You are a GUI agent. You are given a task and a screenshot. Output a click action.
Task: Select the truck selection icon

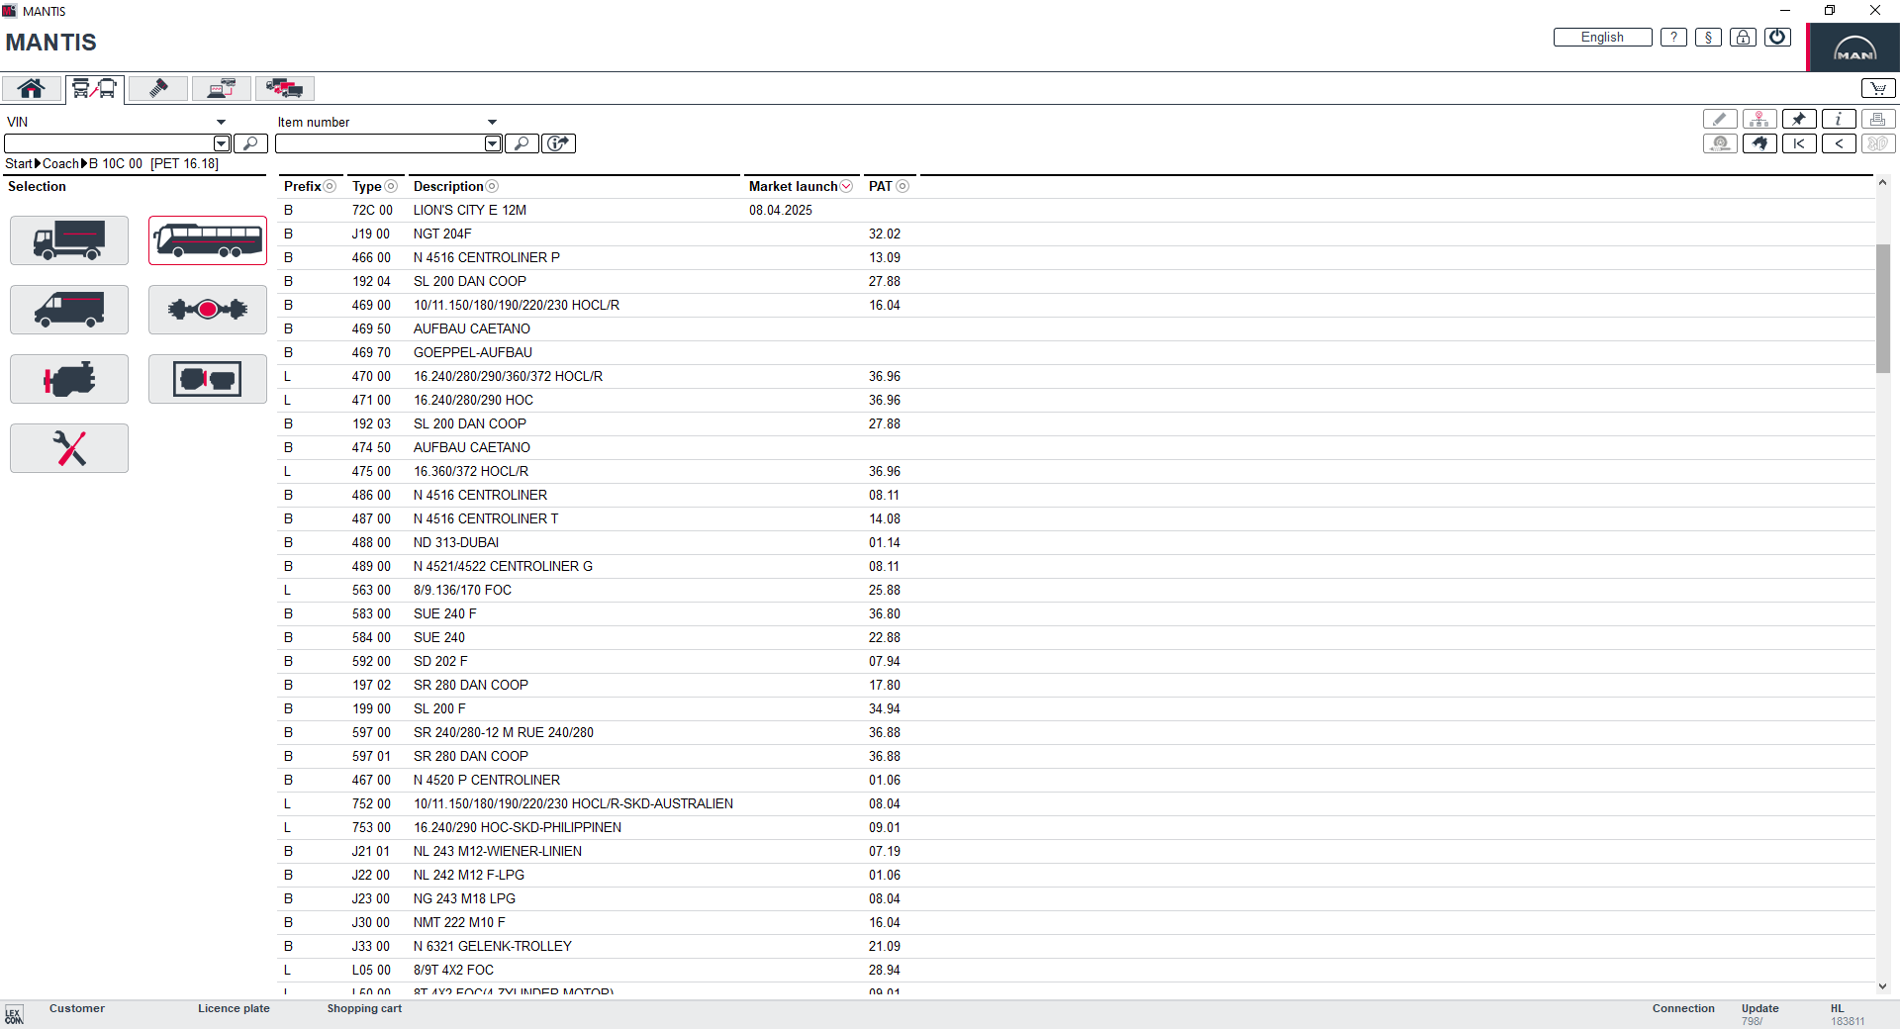(x=68, y=240)
